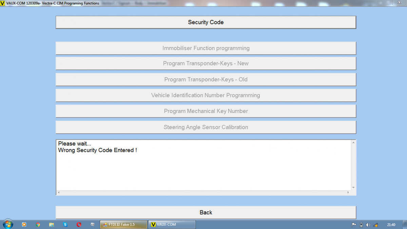
Task: Open the volume control speaker icon
Action: pos(368,225)
